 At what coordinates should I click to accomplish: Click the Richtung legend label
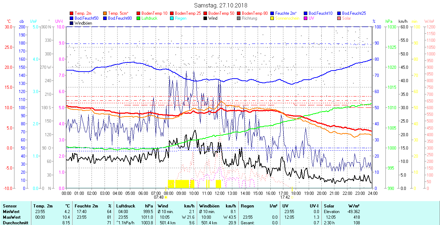[249, 18]
